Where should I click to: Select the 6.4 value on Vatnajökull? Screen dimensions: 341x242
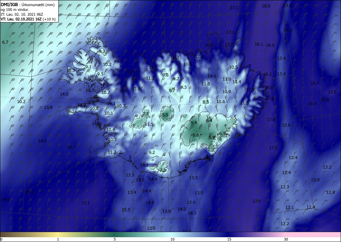coord(209,120)
